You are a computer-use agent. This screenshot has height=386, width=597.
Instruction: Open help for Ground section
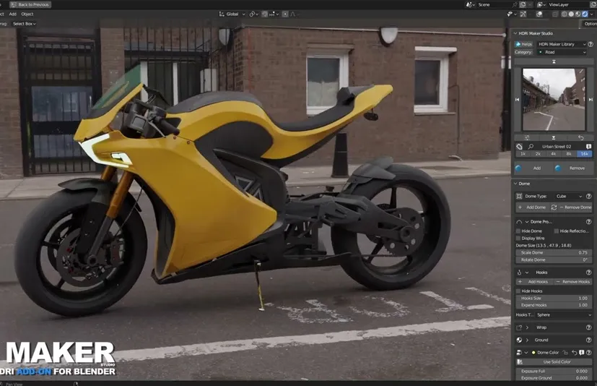coord(588,340)
